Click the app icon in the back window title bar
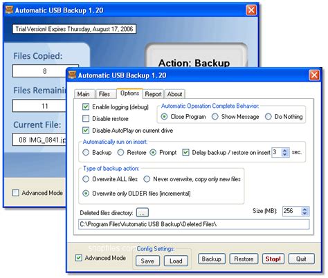This screenshot has width=328, height=278. [x=9, y=10]
